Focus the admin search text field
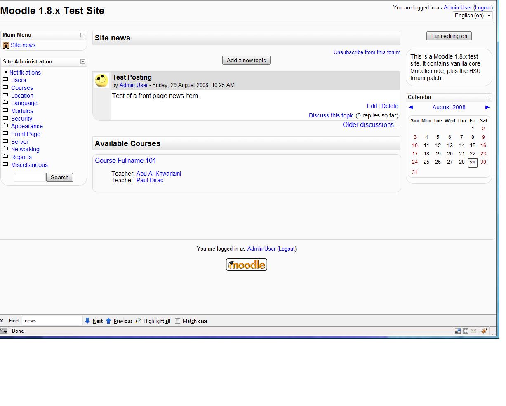This screenshot has height=406, width=506. click(x=30, y=177)
